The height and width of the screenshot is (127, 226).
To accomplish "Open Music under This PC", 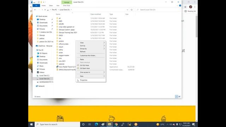I will (x=41, y=66).
